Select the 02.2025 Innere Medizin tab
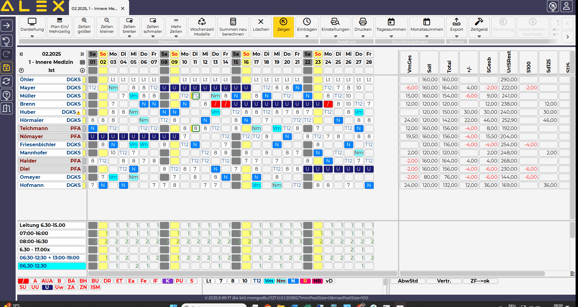The image size is (578, 307). point(94,8)
